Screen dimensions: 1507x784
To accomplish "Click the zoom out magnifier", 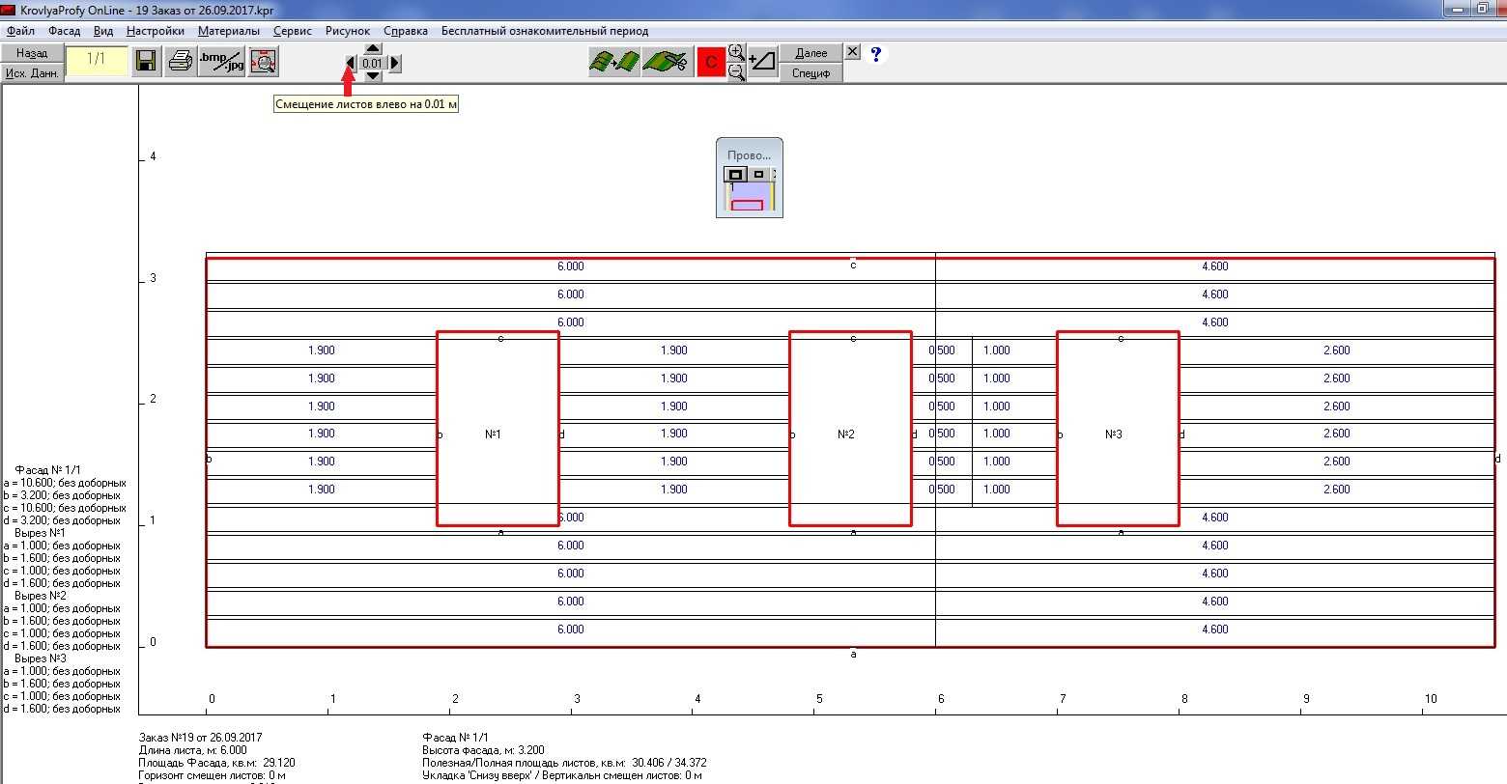I will pos(736,72).
